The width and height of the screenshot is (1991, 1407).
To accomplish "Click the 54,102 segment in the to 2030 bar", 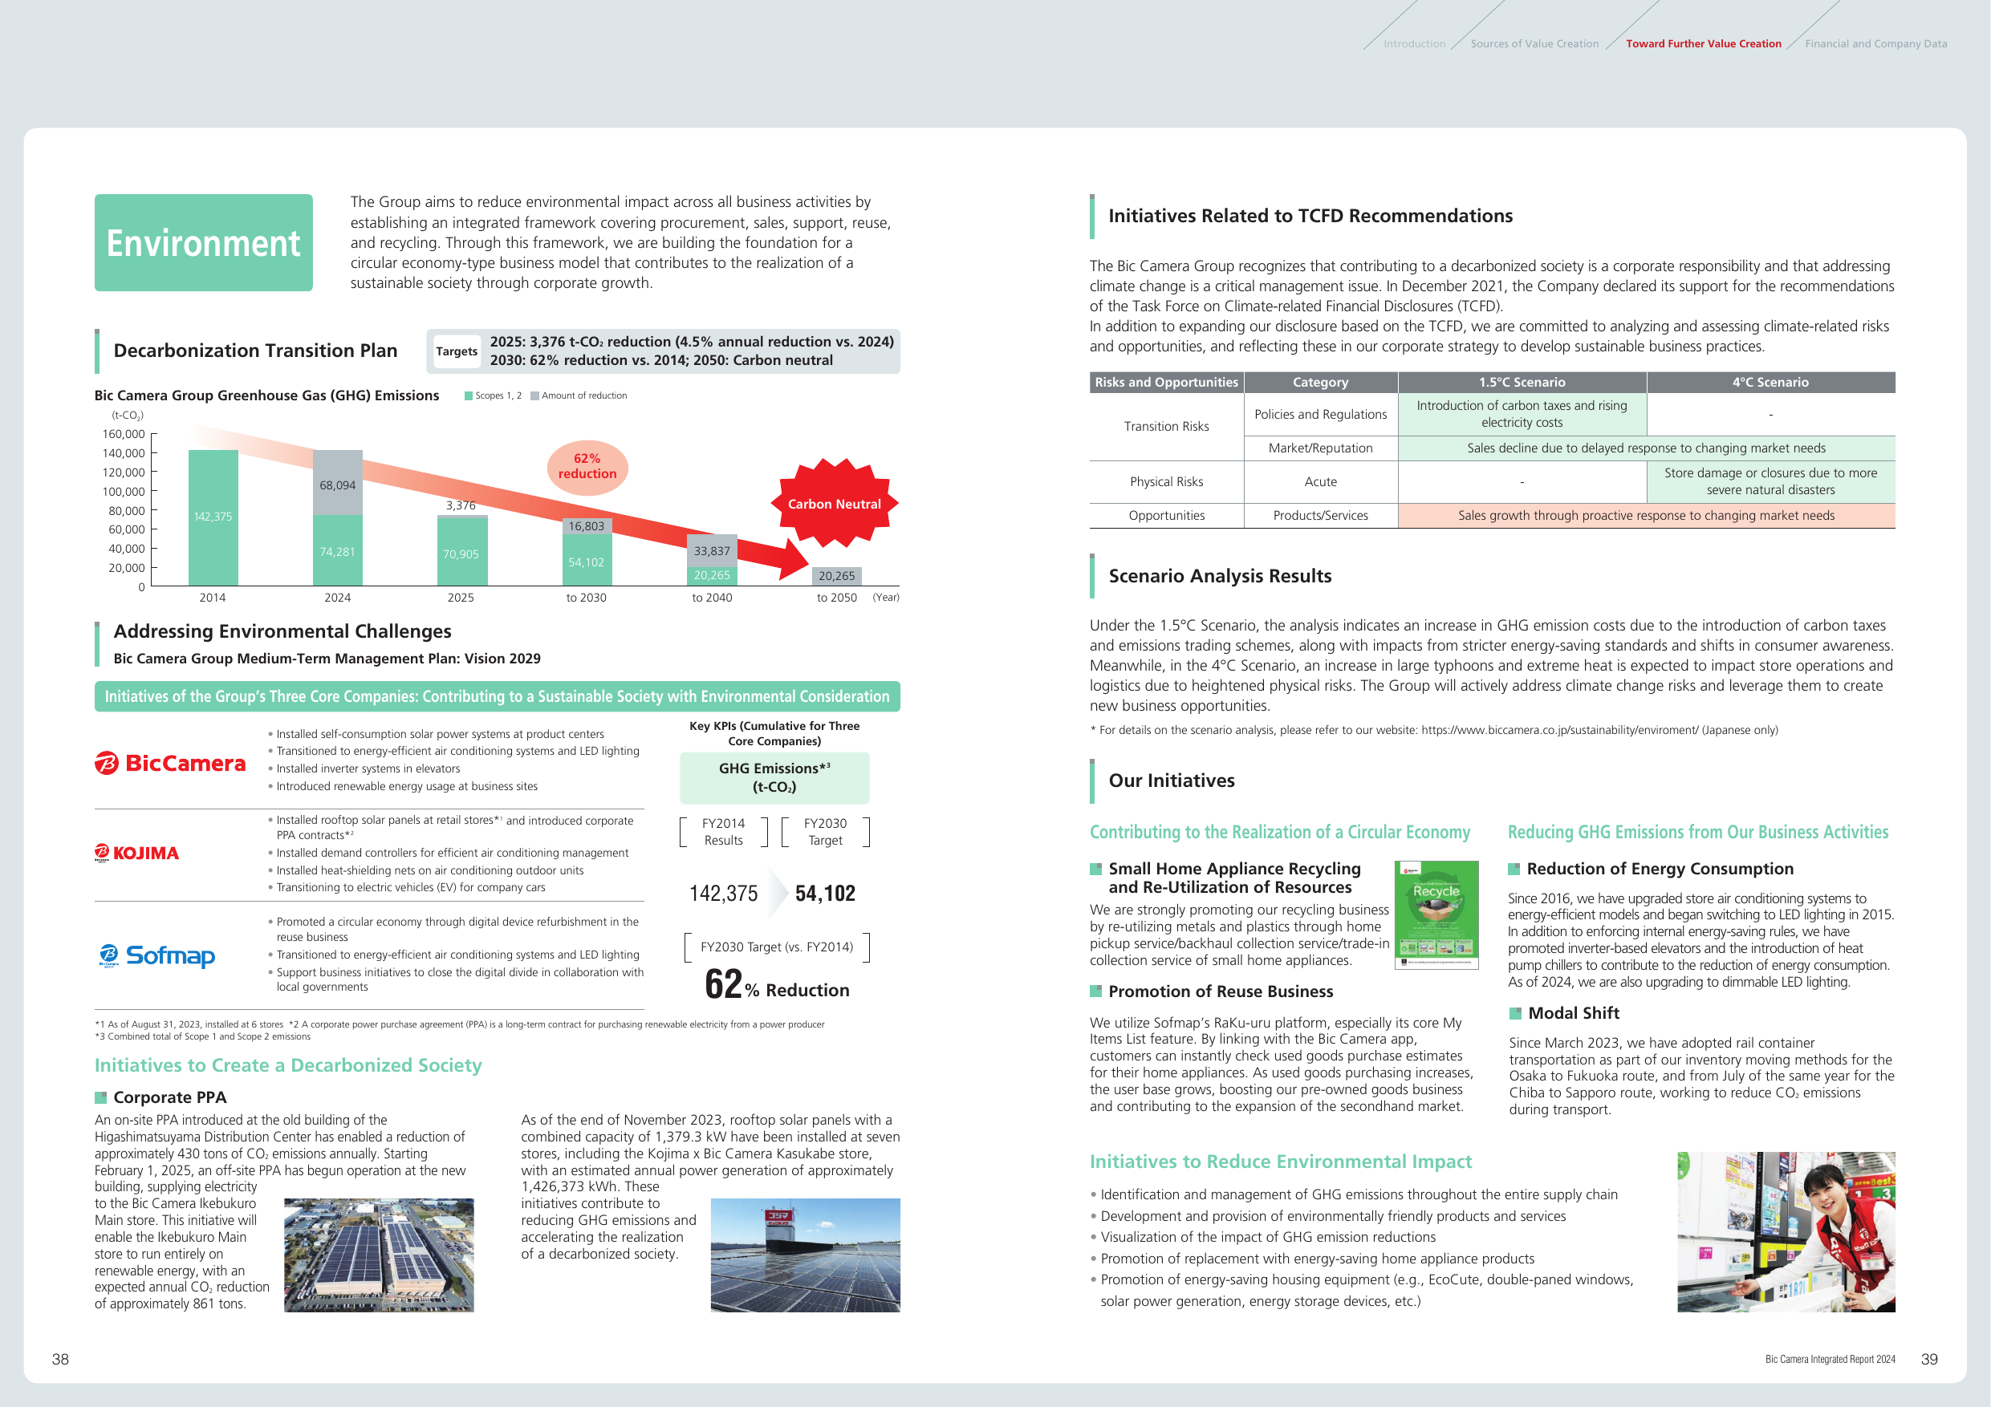I will point(586,560).
